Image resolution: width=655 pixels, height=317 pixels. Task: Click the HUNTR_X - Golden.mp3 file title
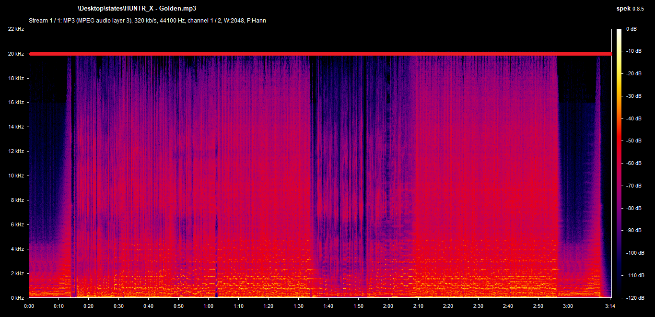[x=136, y=9]
